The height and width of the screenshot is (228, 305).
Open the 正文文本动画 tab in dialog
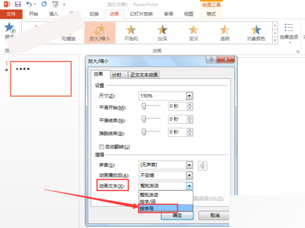tap(144, 75)
